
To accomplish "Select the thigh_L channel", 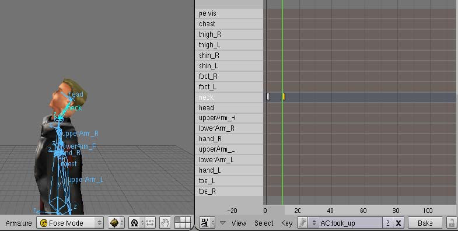I will pyautogui.click(x=229, y=45).
